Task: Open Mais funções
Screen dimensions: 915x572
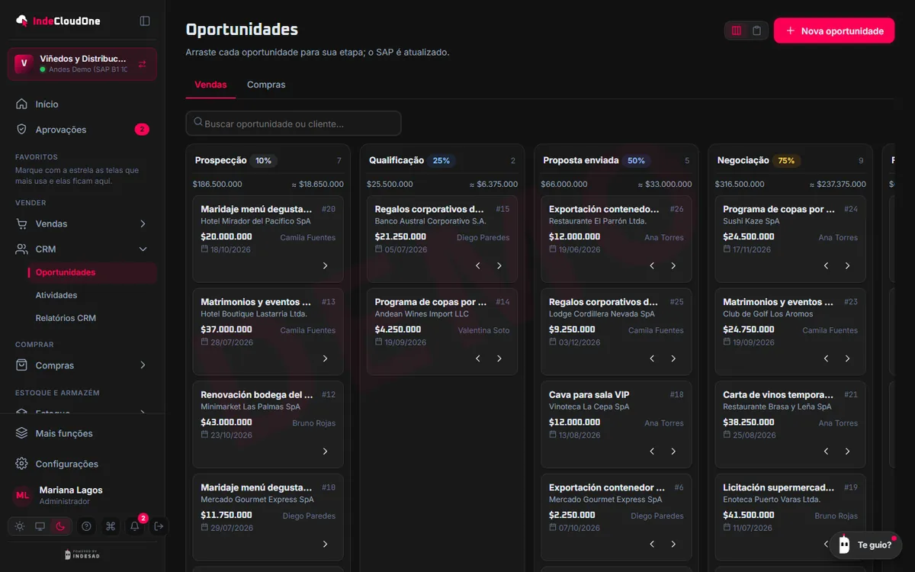Action: [82, 433]
